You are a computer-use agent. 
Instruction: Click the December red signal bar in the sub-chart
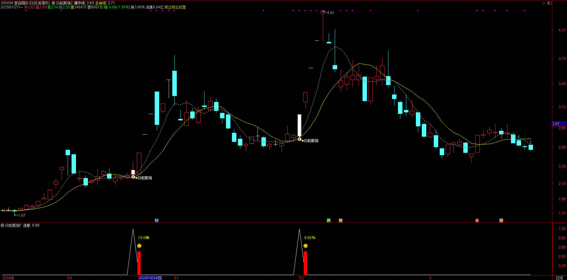[306, 263]
